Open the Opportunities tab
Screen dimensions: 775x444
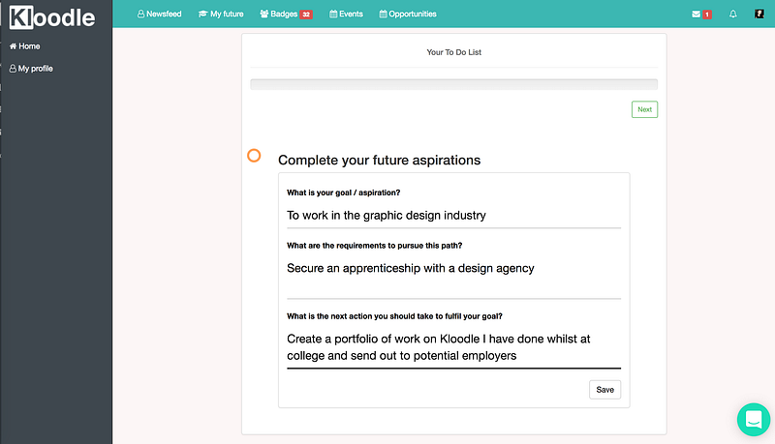coord(408,15)
